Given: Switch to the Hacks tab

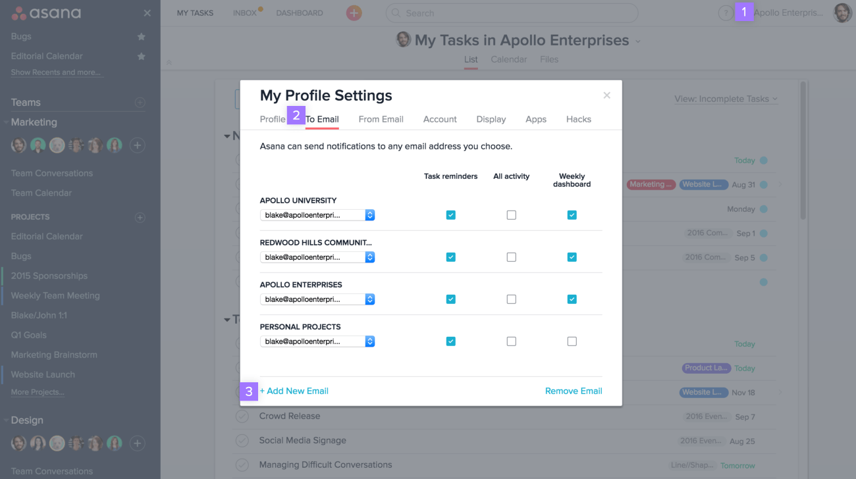Looking at the screenshot, I should (x=579, y=119).
